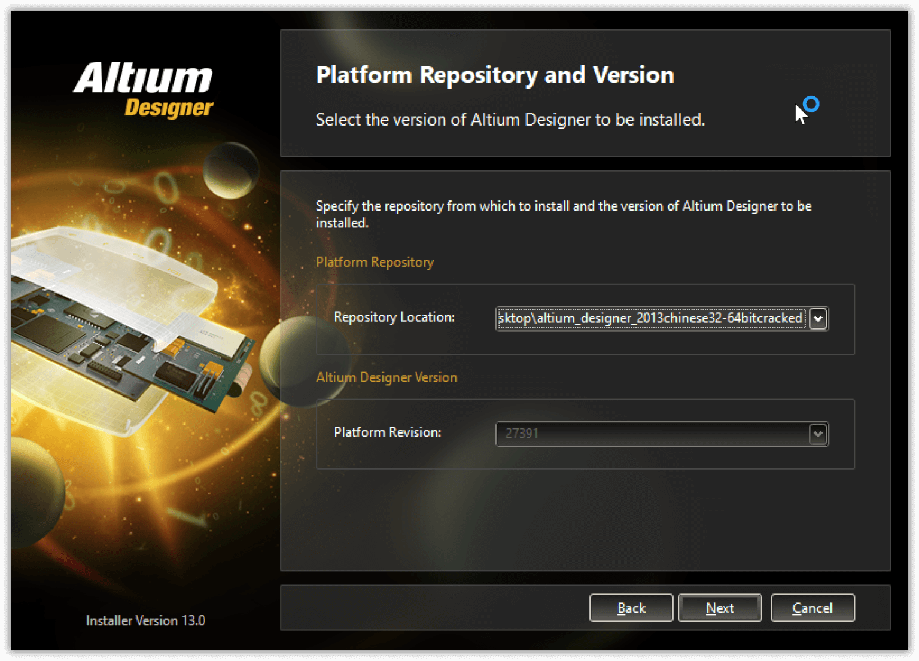Image resolution: width=919 pixels, height=661 pixels.
Task: Click the 'Platform Repository and Version' heading
Action: tap(495, 75)
